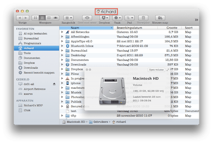The image size is (213, 144).
Task: Open Downloads in the Favorieten sidebar
Action: pyautogui.click(x=37, y=68)
